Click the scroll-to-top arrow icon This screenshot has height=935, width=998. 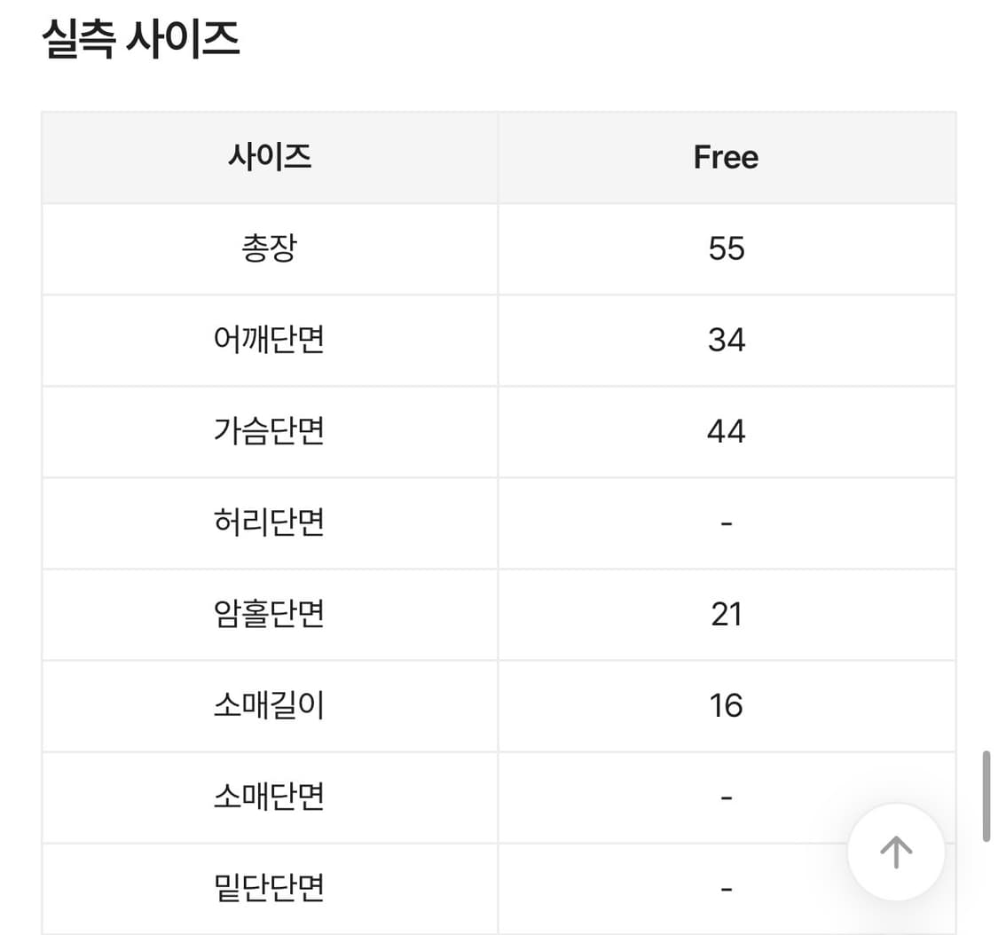point(894,852)
